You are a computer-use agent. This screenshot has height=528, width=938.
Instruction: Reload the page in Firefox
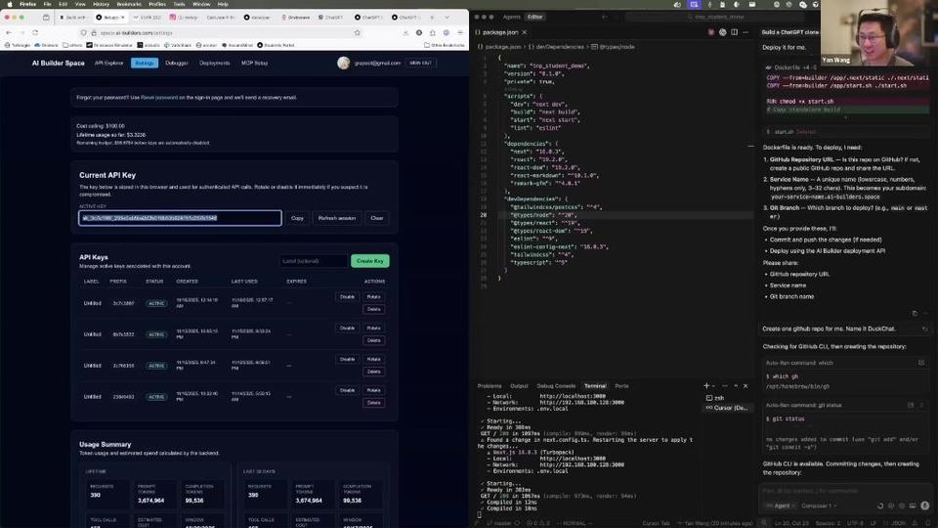35,32
